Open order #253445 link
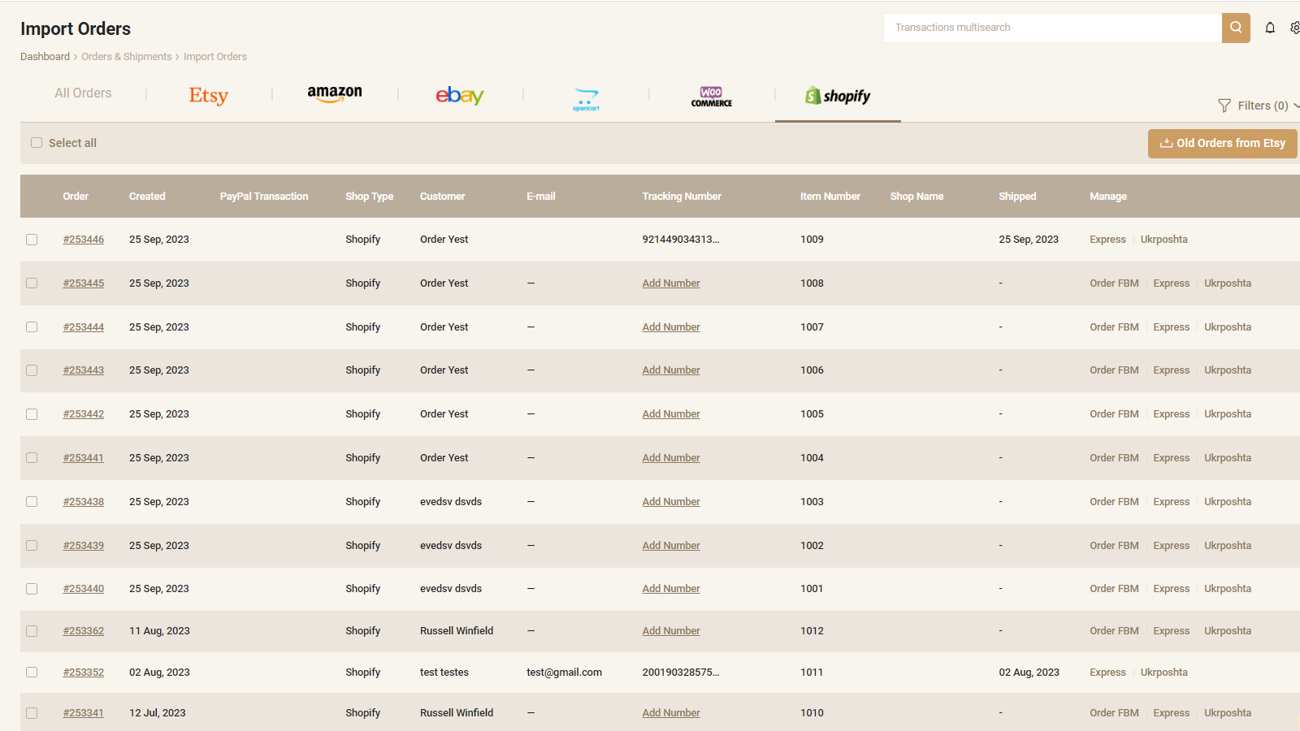The height and width of the screenshot is (731, 1300). click(84, 283)
